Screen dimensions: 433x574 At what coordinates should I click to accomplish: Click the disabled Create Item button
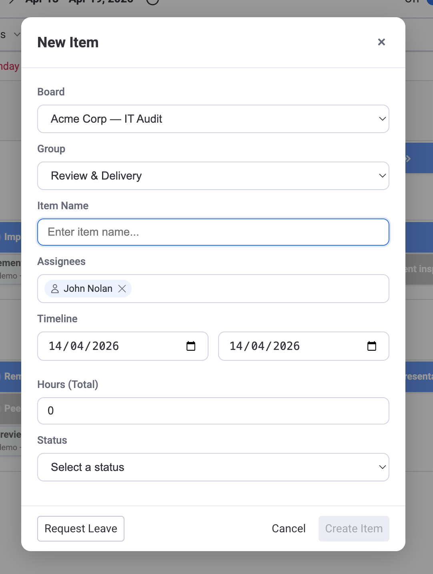pos(353,528)
